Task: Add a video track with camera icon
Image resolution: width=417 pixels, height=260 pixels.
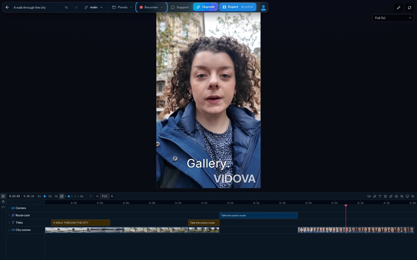Action: (x=369, y=196)
